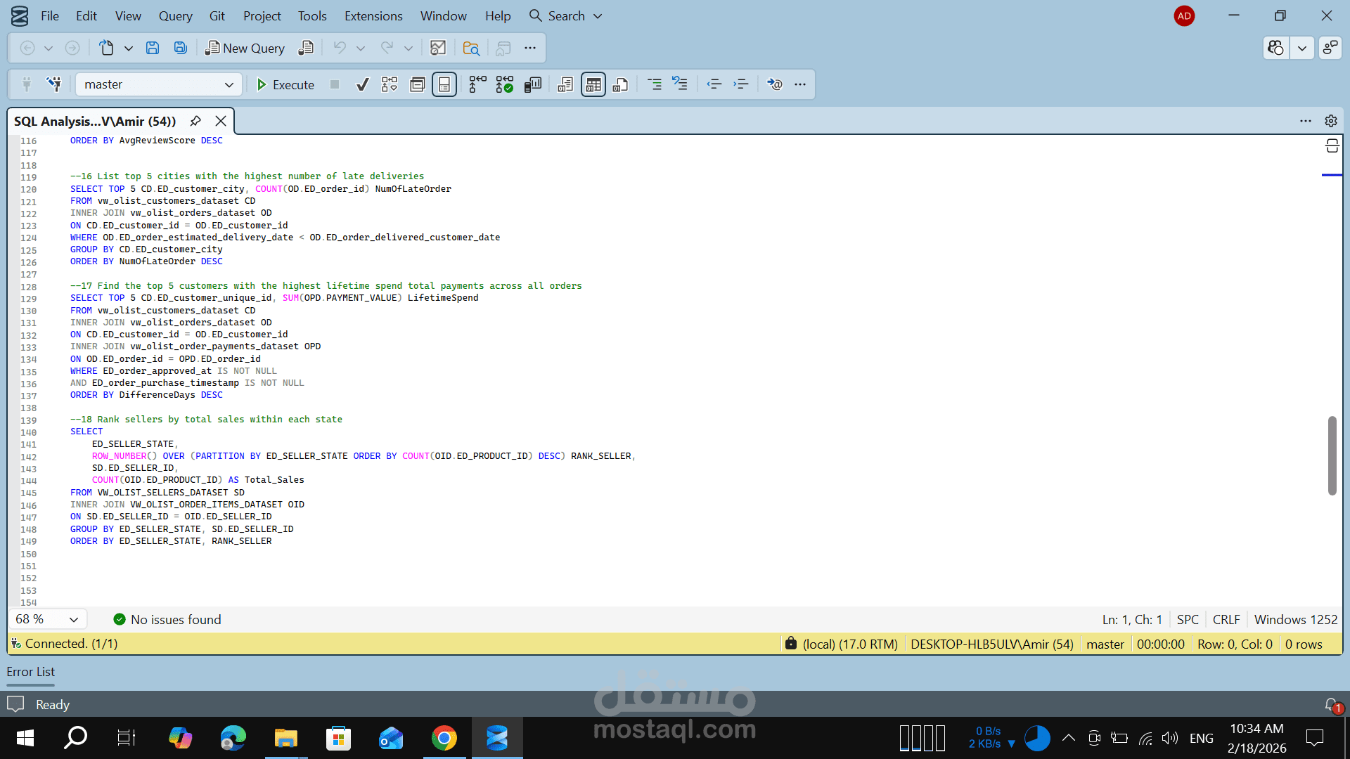This screenshot has width=1350, height=759.
Task: Click the Decrease indent icon
Action: coord(714,84)
